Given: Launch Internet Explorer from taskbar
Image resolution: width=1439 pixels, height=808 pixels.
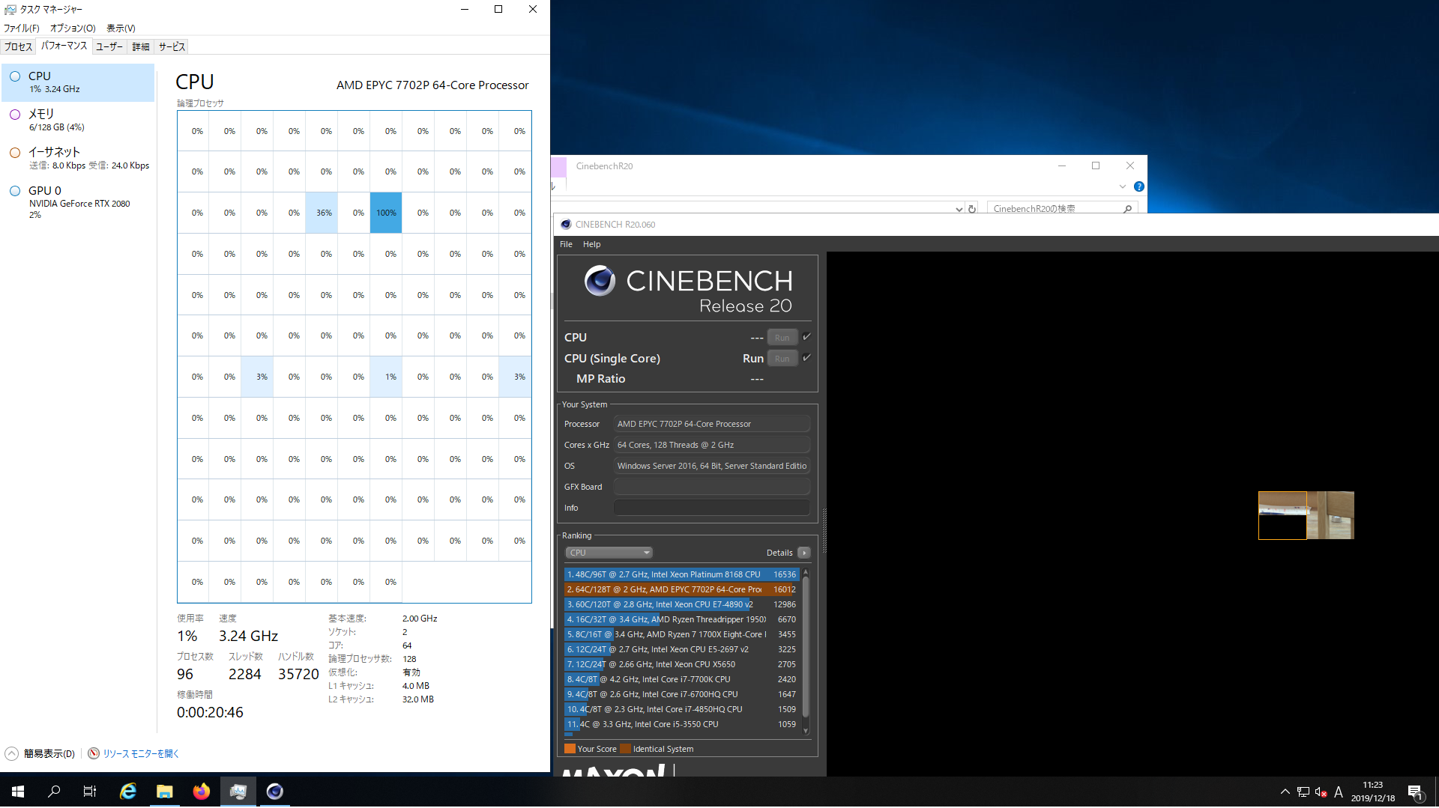Looking at the screenshot, I should pos(128,791).
